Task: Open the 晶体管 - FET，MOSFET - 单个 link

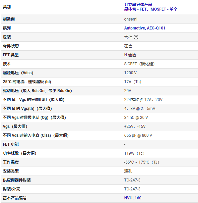Action: [151, 9]
